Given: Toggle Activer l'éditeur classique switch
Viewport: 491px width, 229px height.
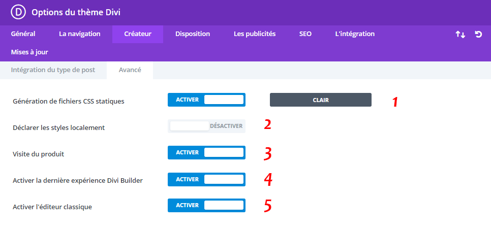Looking at the screenshot, I should pyautogui.click(x=206, y=205).
